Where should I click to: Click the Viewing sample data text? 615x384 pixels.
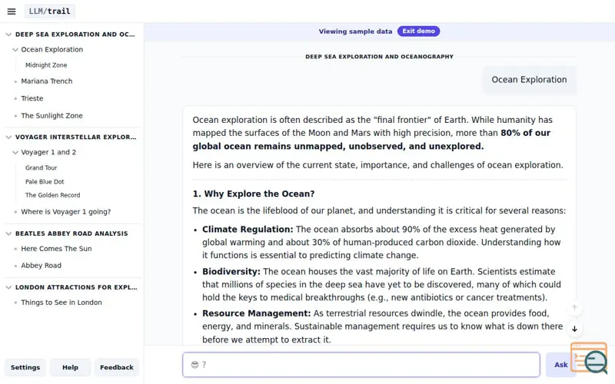[355, 31]
